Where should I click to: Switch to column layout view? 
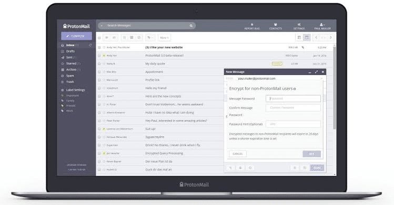[299, 38]
